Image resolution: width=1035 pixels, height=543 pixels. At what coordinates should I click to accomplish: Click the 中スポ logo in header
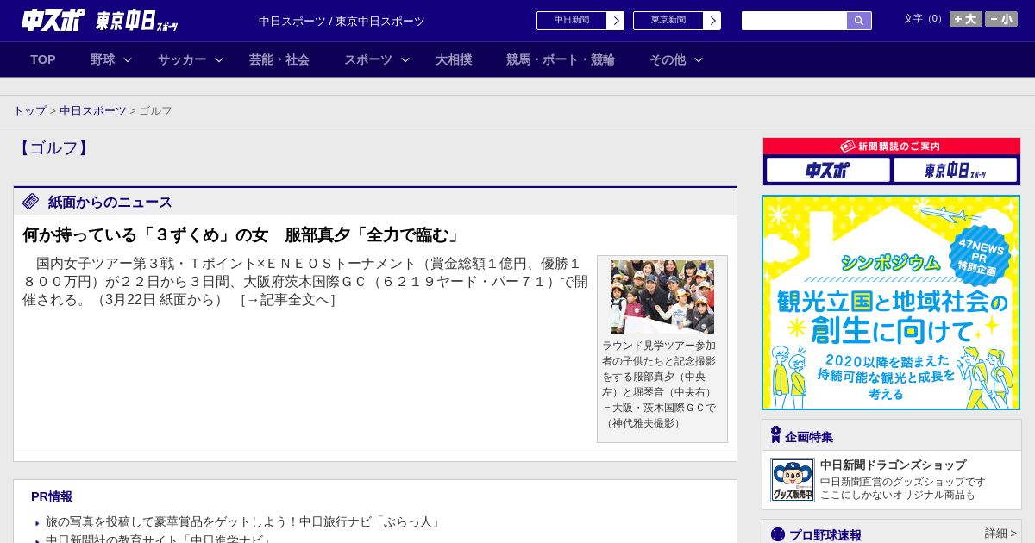click(x=53, y=20)
